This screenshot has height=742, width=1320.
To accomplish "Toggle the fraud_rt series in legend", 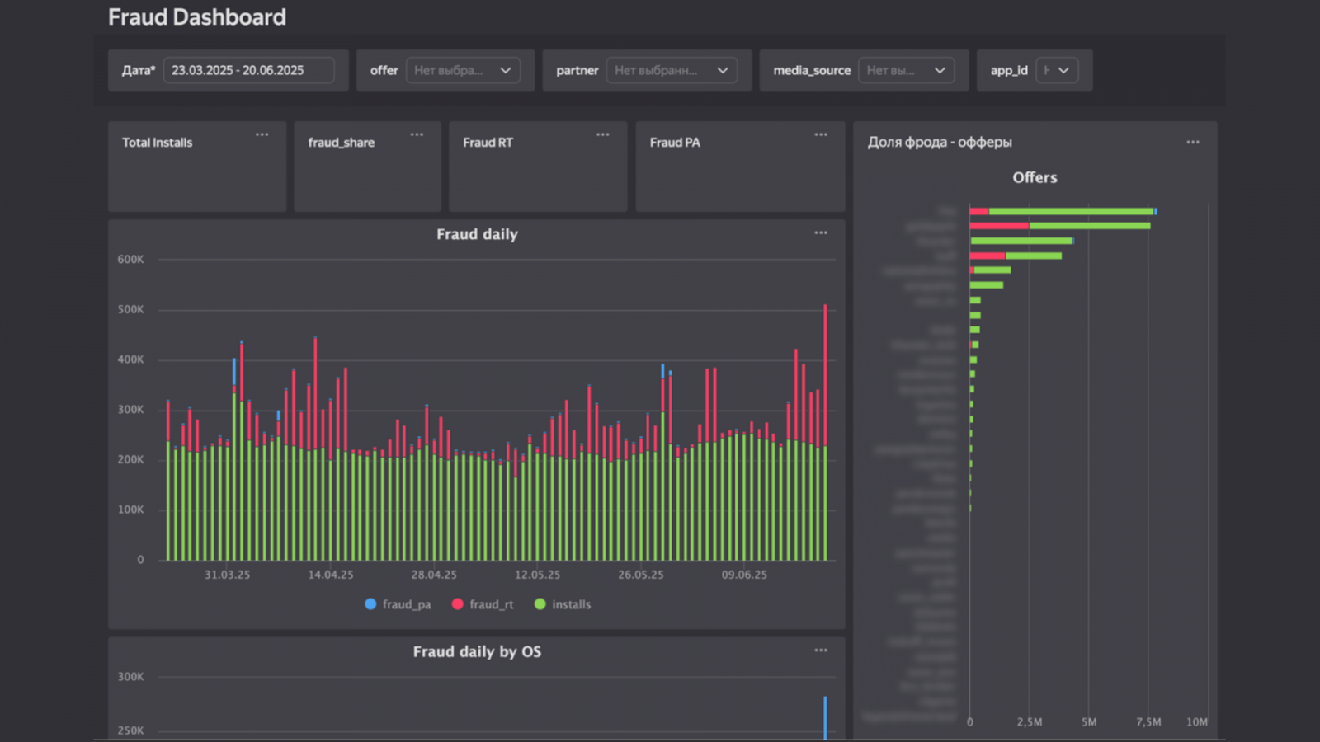I will tap(491, 604).
